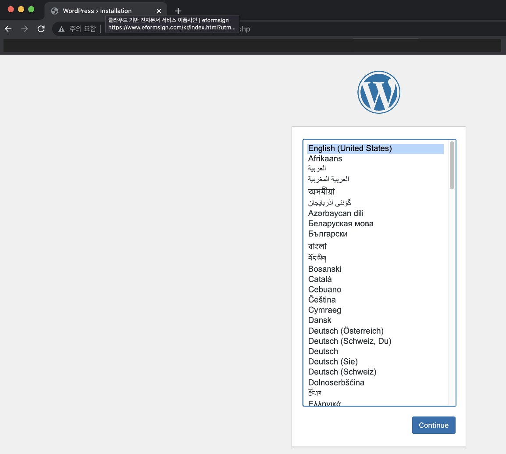This screenshot has width=506, height=454.
Task: Select the WordPress › Installation tab
Action: pyautogui.click(x=106, y=11)
